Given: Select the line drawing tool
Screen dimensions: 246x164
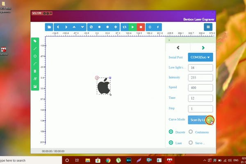Looking at the screenshot, I should point(35,49).
